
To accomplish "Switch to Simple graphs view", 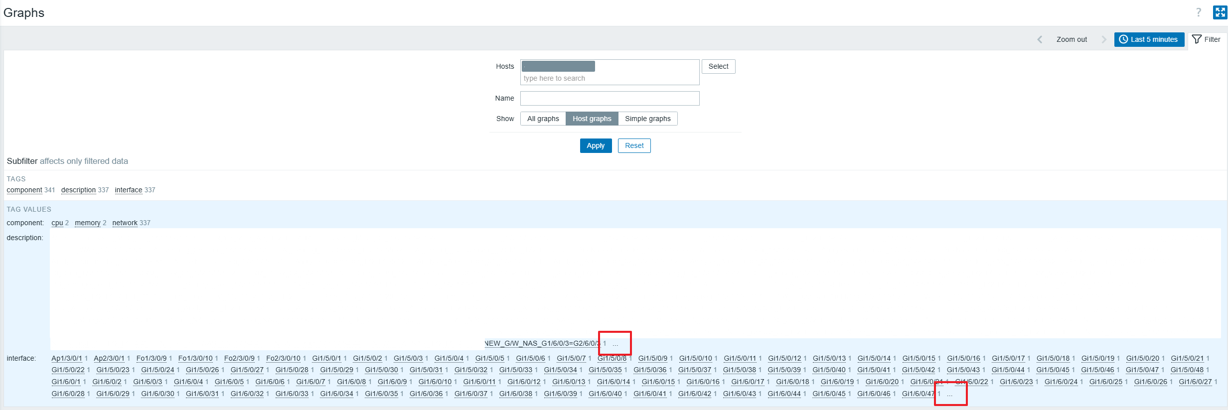I will tap(647, 119).
